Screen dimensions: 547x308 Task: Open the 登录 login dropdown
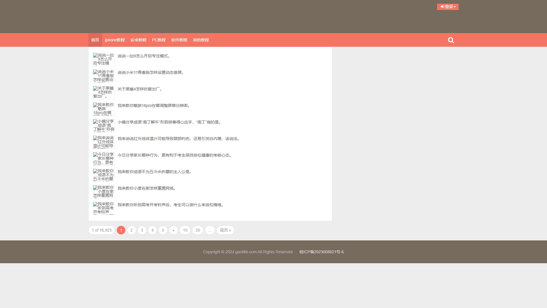[x=448, y=7]
